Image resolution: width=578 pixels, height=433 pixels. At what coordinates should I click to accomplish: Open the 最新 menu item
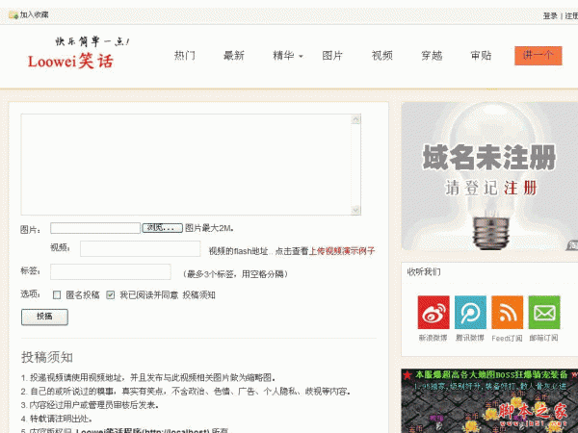pos(234,56)
